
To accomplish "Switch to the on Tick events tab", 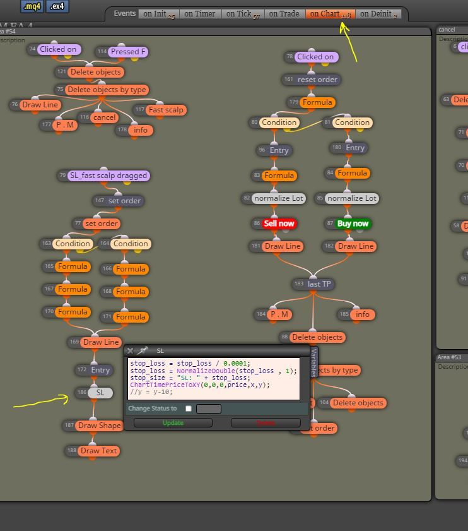I will 243,14.
